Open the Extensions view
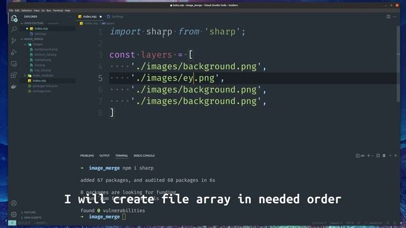The width and height of the screenshot is (406, 228). pos(14,75)
